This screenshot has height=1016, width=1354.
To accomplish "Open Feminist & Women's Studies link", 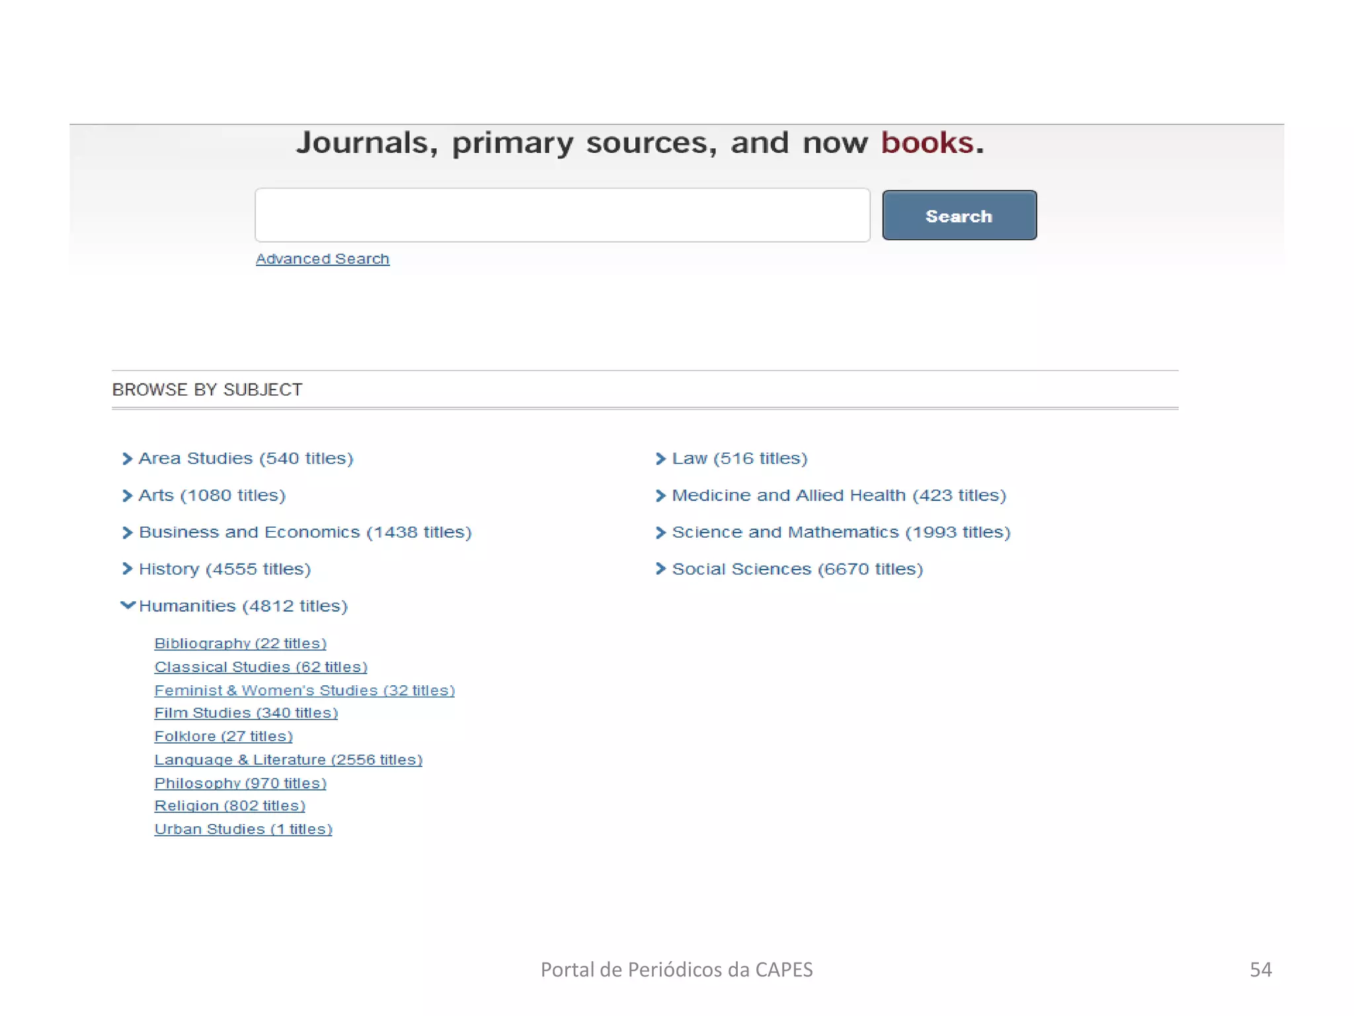I will (x=304, y=691).
